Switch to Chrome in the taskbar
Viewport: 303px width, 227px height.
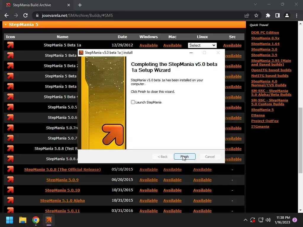point(36,220)
